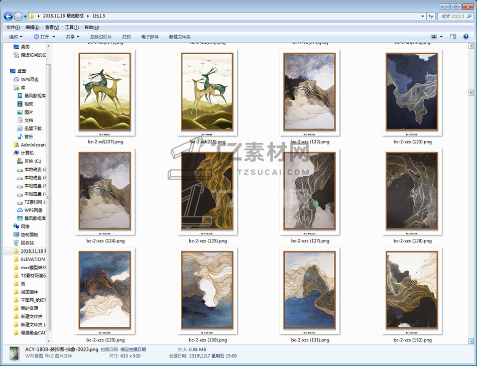Expand the 共享 dropdown in toolbar
This screenshot has width=477, height=366.
(73, 37)
